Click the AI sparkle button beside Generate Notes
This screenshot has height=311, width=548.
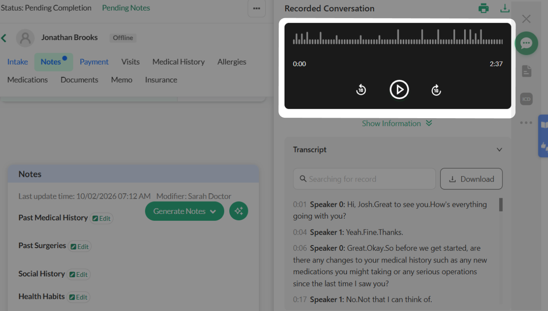239,211
